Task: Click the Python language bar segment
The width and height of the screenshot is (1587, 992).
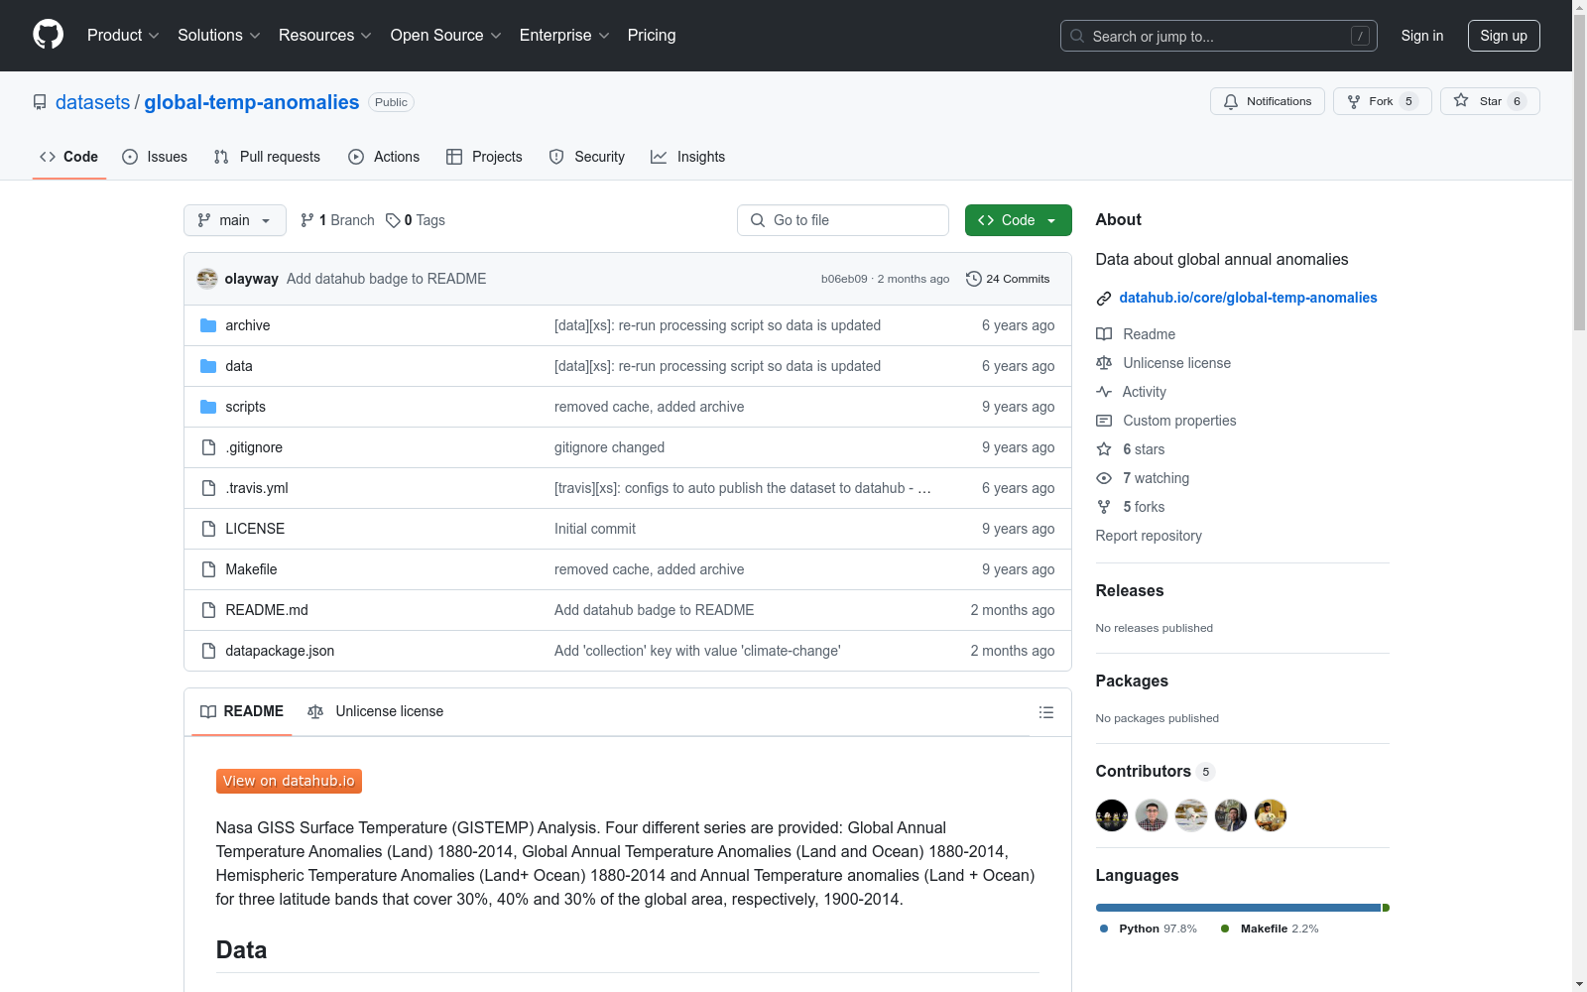Action: [x=1238, y=908]
